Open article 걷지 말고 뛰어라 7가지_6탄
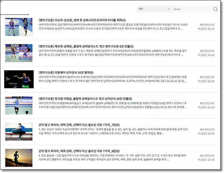 79,151
